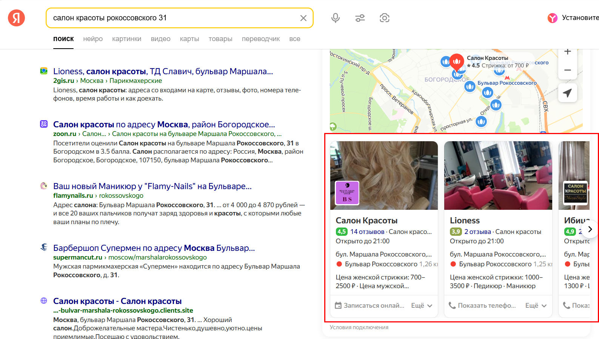Start voice search with the microphone icon

click(335, 18)
